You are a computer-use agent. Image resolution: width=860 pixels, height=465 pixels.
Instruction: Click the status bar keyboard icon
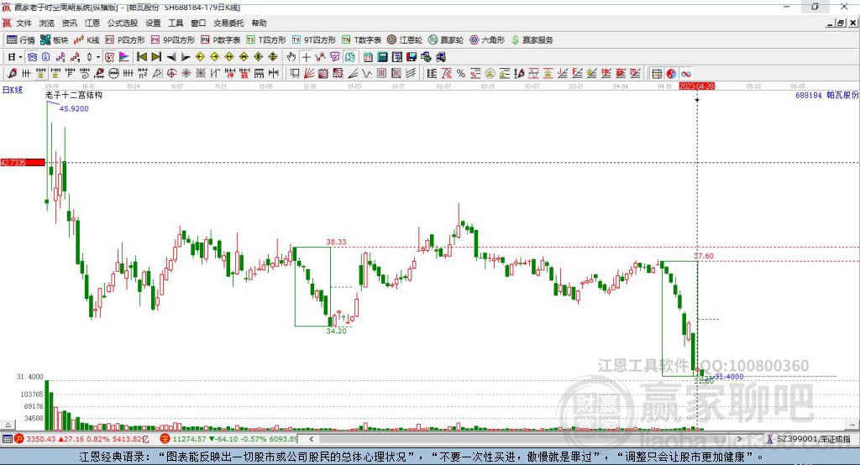[x=7, y=439]
